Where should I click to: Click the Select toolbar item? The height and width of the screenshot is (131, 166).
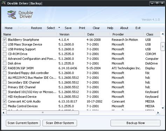(x=51, y=28)
